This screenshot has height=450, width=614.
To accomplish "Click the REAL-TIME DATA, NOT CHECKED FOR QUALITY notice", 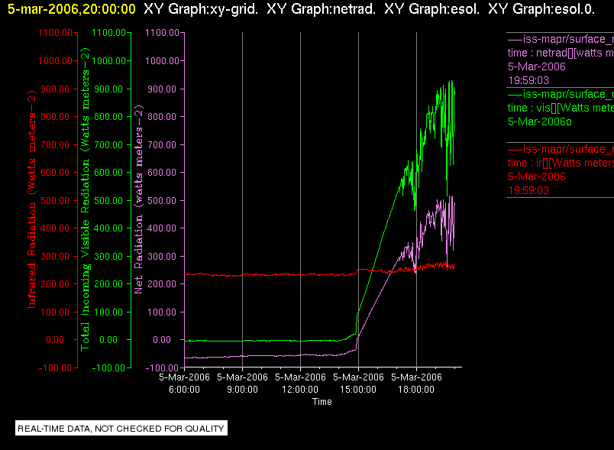I will (x=121, y=428).
